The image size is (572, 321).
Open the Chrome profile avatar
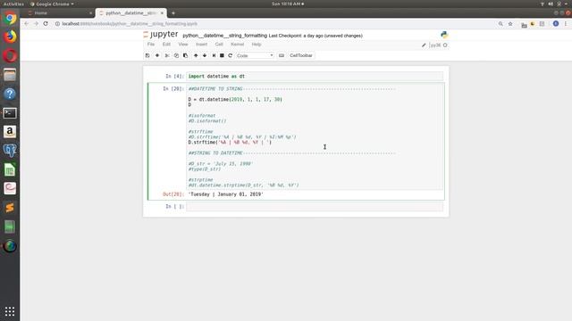(x=556, y=24)
